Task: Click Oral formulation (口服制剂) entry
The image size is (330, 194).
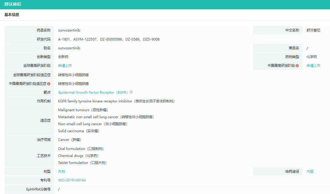Action: pyautogui.click(x=81, y=149)
